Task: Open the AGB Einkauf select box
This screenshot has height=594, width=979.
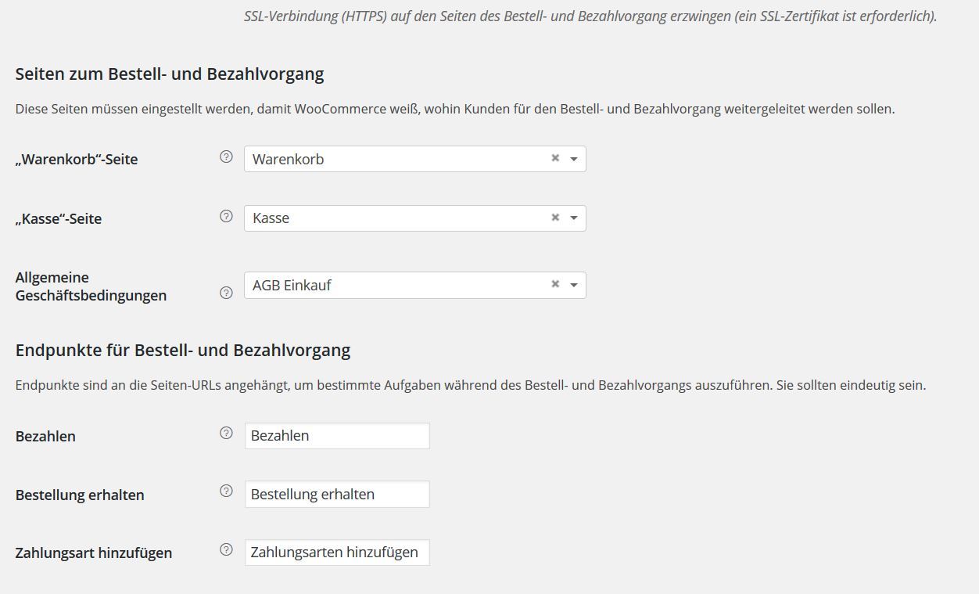Action: (415, 285)
